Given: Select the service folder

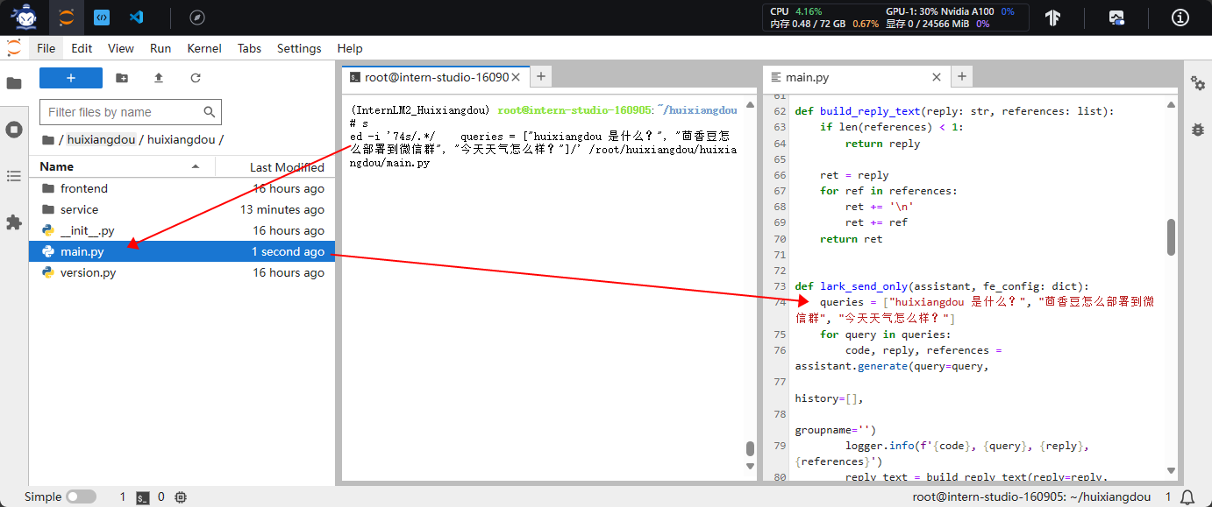Looking at the screenshot, I should click(x=182, y=209).
